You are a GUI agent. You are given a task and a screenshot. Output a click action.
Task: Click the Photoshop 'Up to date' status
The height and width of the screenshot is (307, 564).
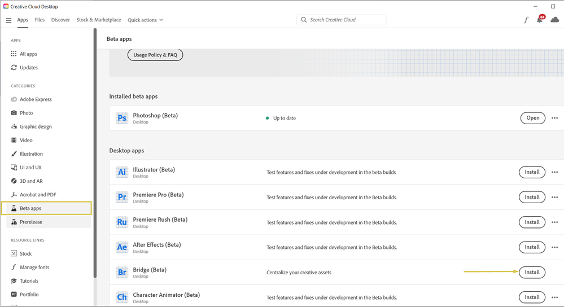(281, 119)
